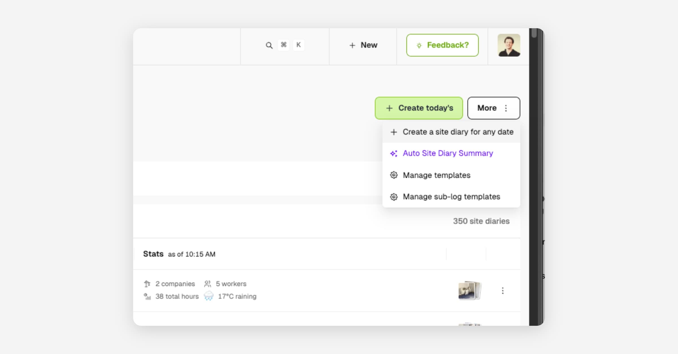This screenshot has width=678, height=354.
Task: Open the Feedback? button
Action: click(x=442, y=45)
